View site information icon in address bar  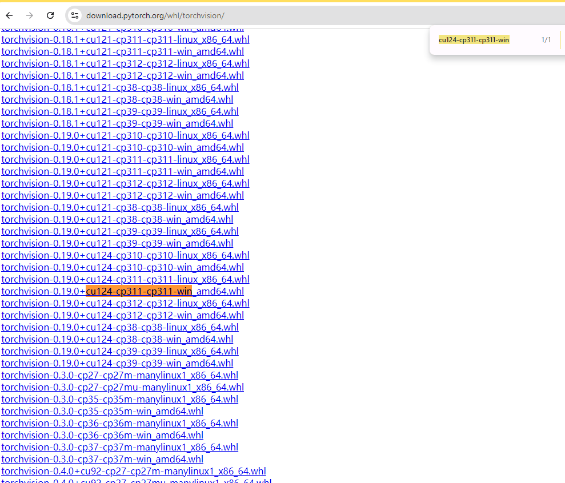(75, 15)
